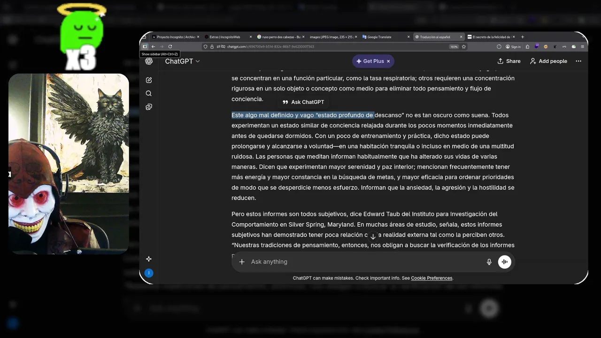Click the purple extension with badge 22

click(x=537, y=46)
